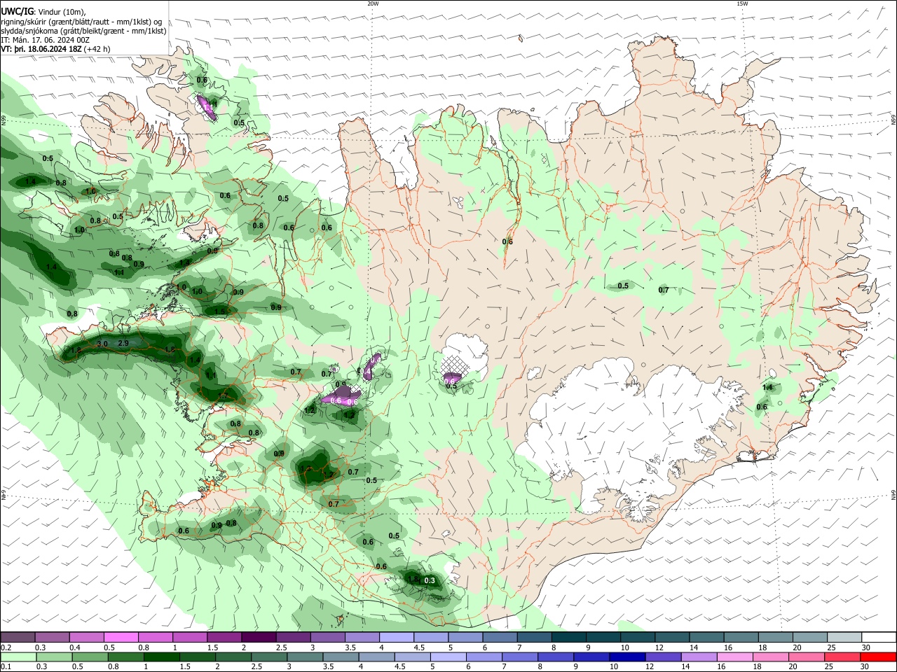
Task: Click the '15W' longitude label
Action: click(x=742, y=3)
